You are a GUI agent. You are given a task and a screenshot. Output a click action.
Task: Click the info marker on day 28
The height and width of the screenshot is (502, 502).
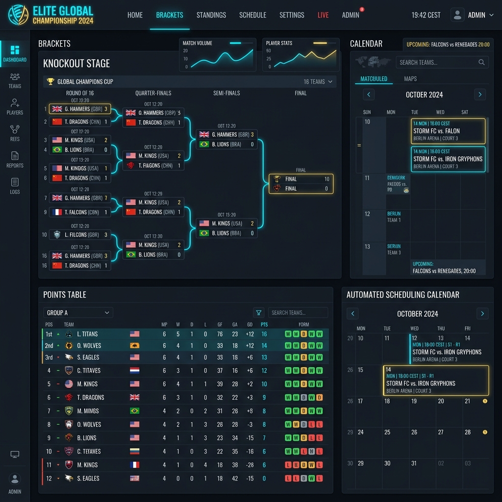485,432
